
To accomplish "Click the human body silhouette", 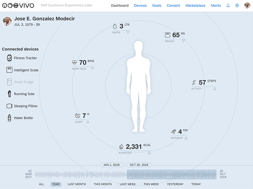I will [139, 86].
